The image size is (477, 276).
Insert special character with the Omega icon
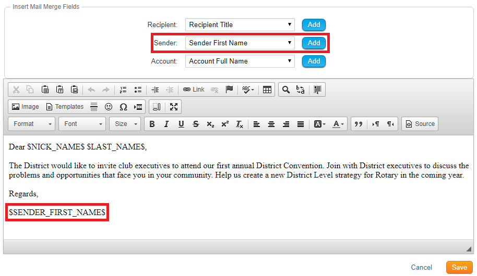point(123,107)
